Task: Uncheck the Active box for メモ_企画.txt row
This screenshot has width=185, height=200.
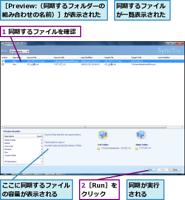Action: tap(3, 64)
